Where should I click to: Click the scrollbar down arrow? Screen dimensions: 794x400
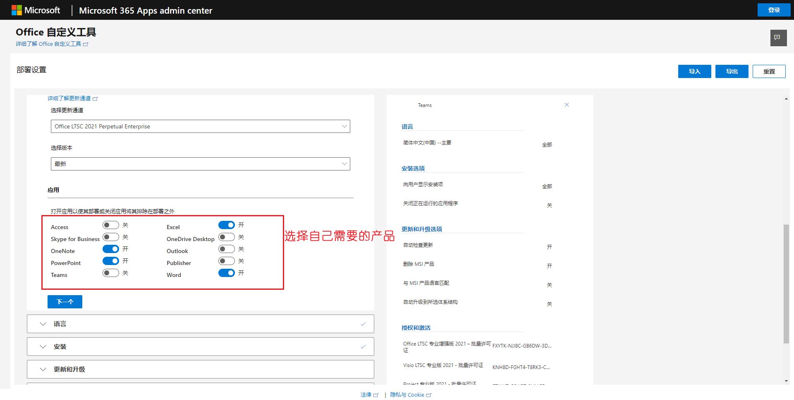click(786, 381)
